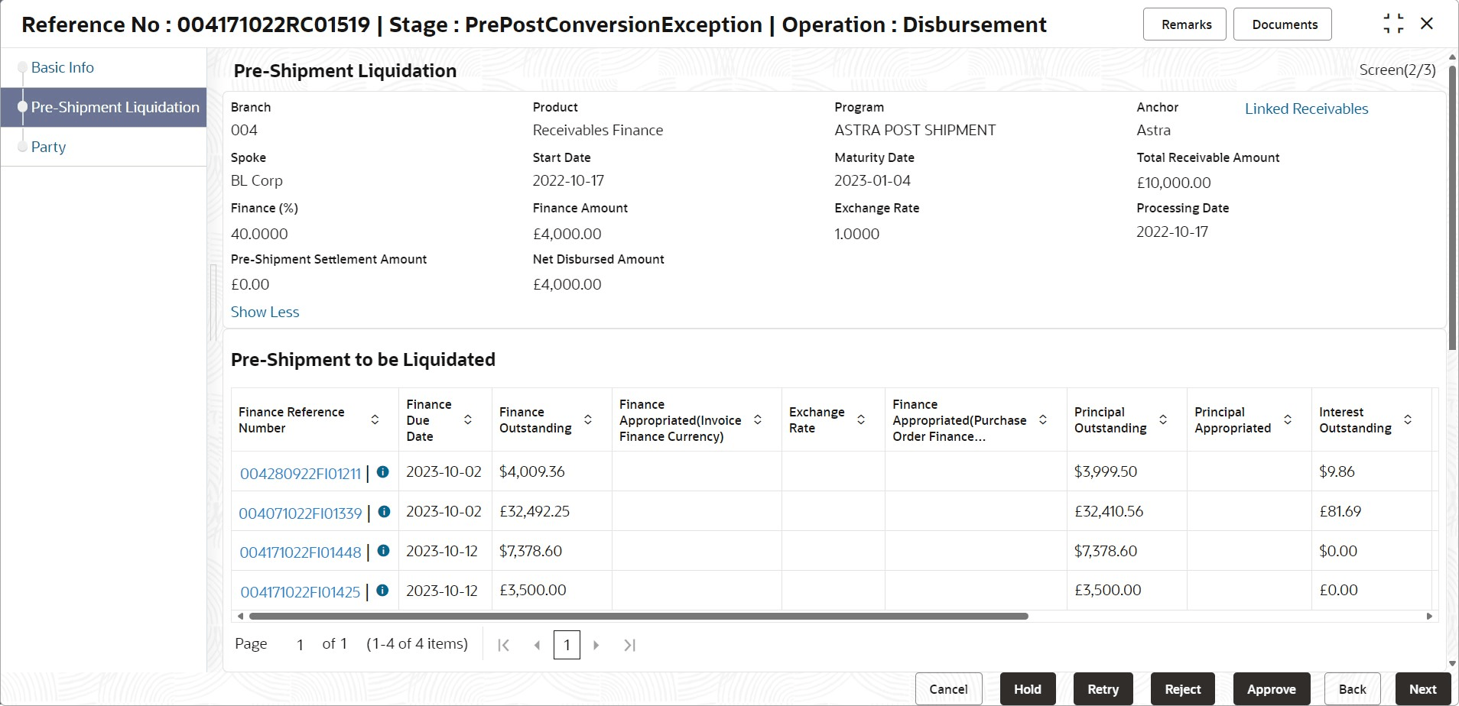Viewport: 1459px width, 706px height.
Task: Open the Party step
Action: [48, 147]
